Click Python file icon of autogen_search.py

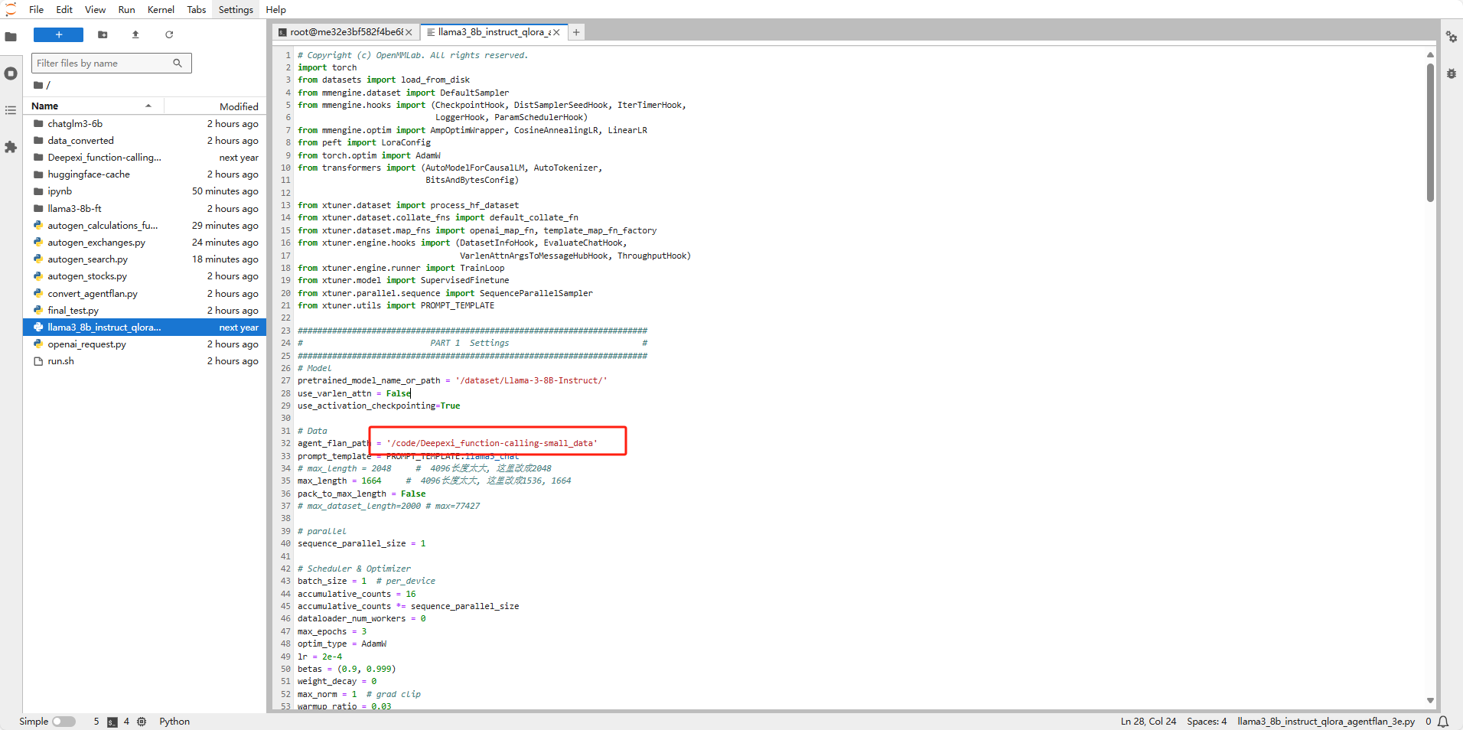38,259
